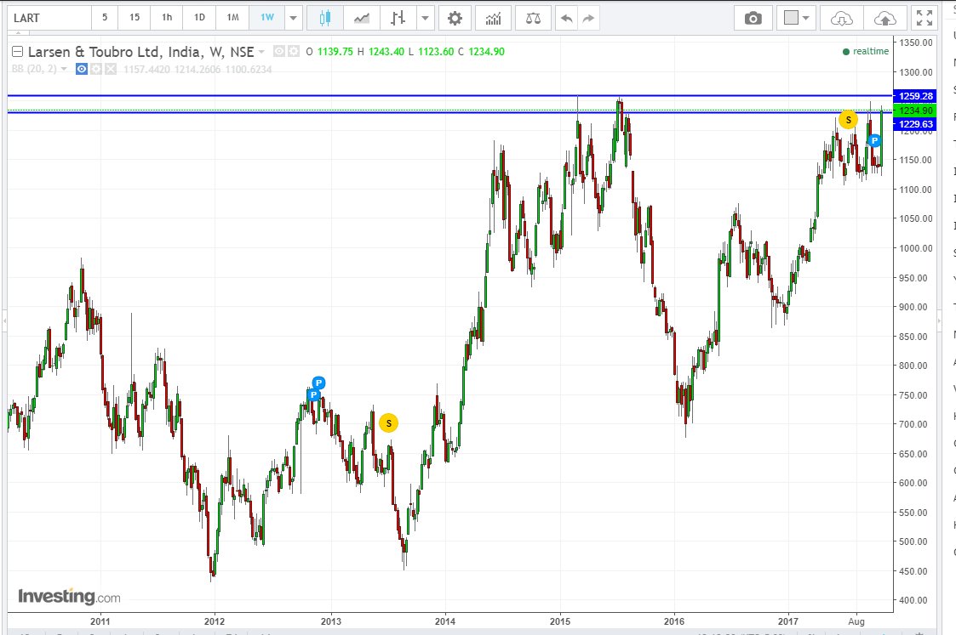This screenshot has height=635, width=956.
Task: Open the compare symbols scales icon
Action: 533,18
